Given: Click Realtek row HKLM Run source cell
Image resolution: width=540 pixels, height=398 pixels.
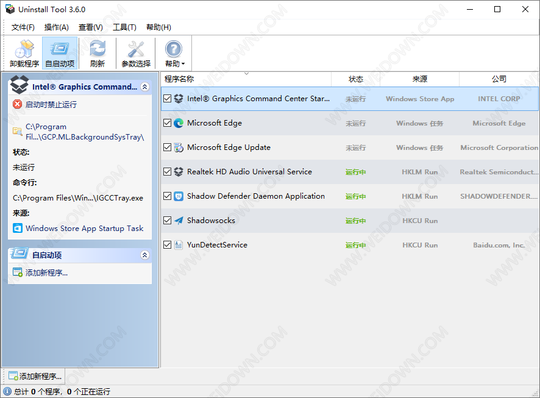Looking at the screenshot, I should [x=420, y=172].
